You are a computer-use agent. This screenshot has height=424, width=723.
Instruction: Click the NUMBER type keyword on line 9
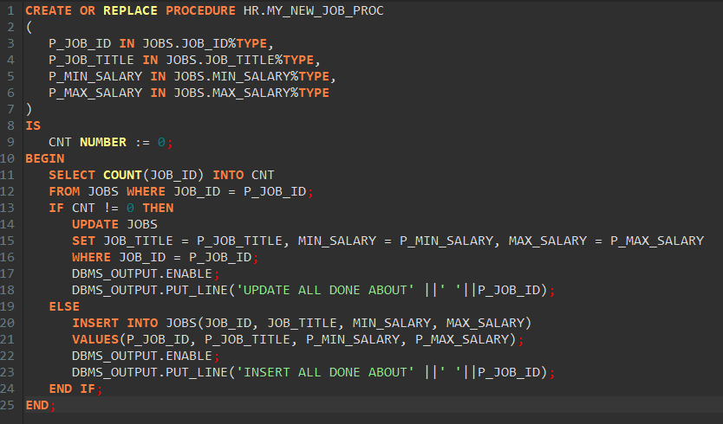coord(103,142)
